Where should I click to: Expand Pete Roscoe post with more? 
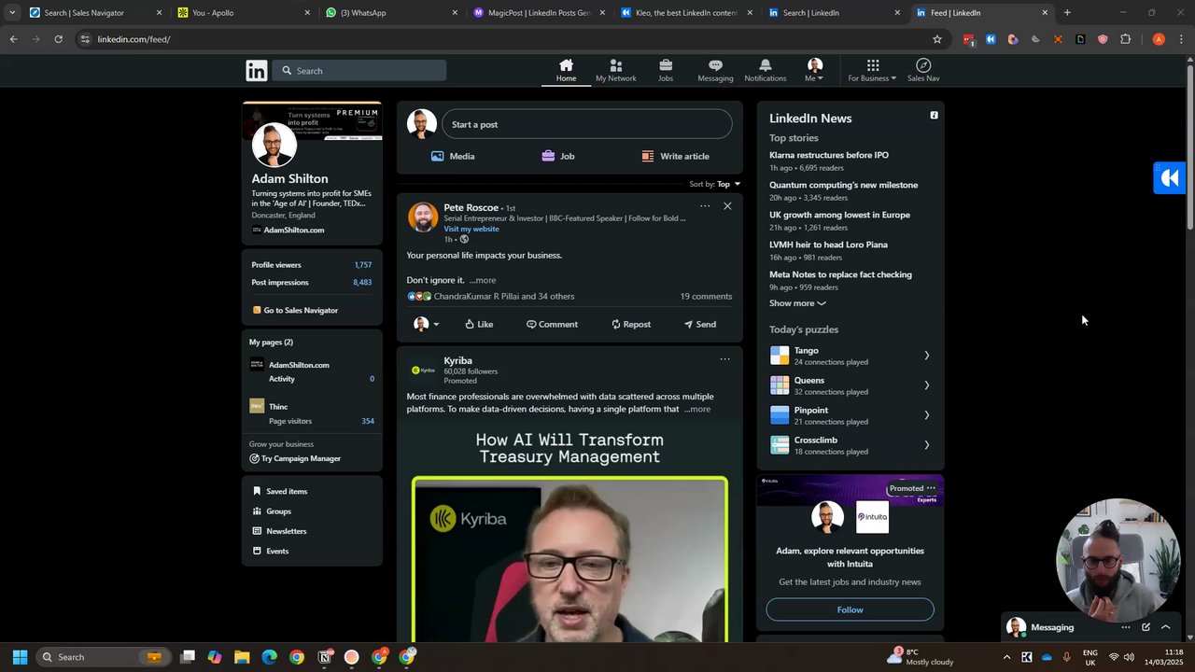tap(483, 280)
